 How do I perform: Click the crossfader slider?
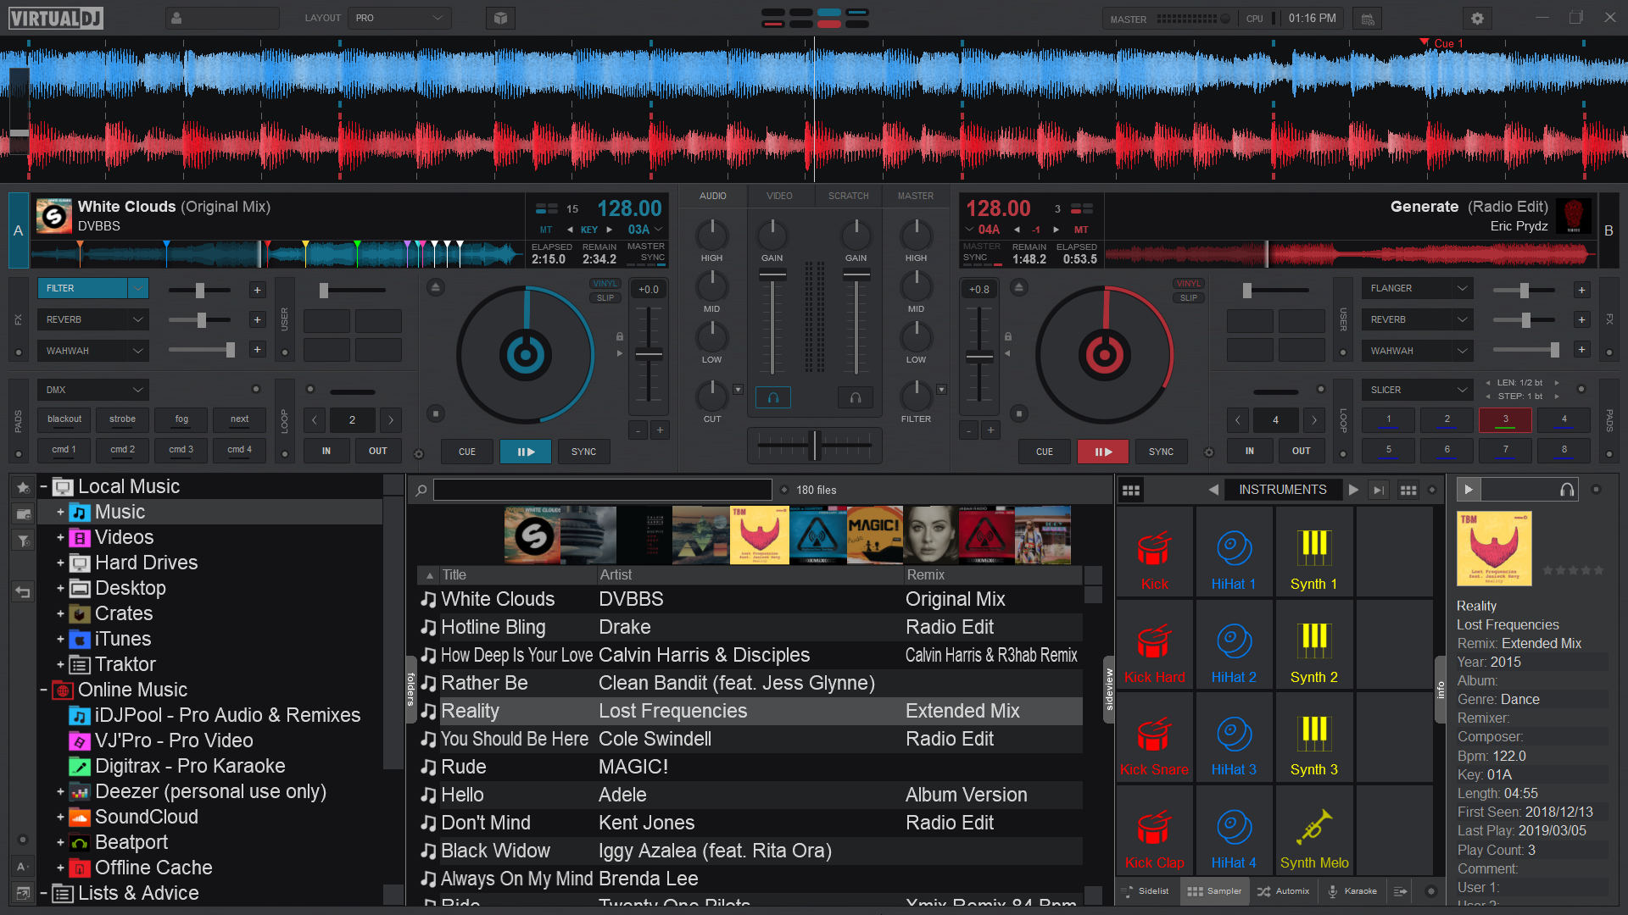(815, 445)
